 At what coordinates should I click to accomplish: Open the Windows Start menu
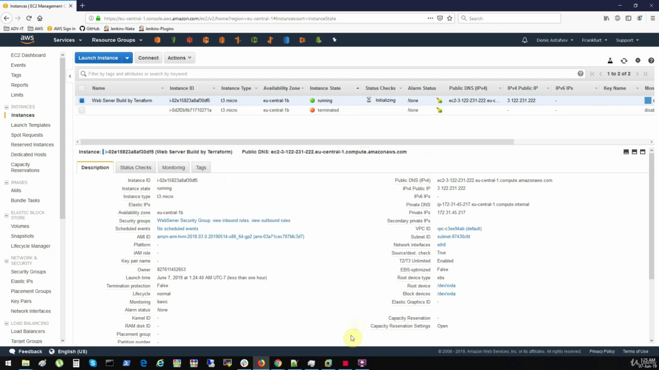point(8,363)
